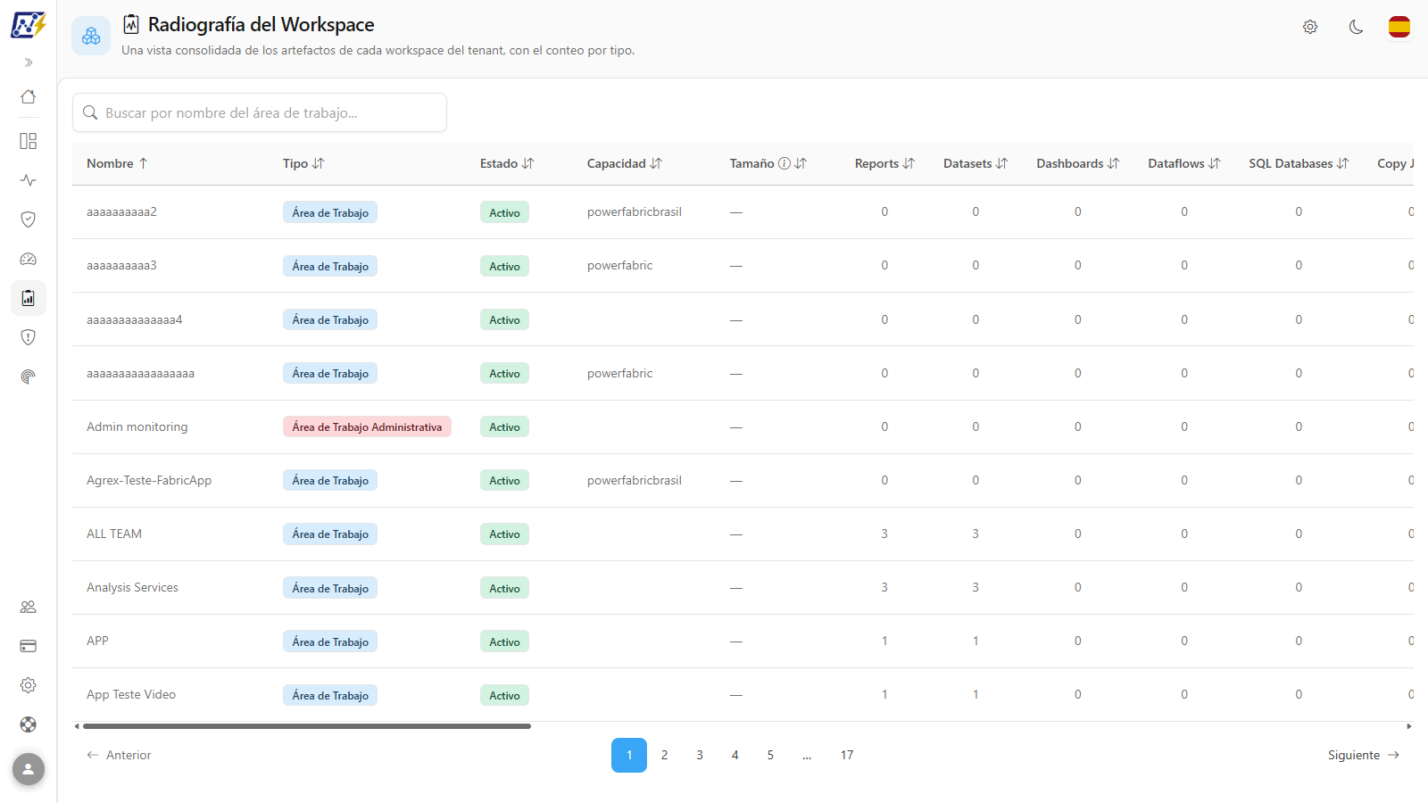
Task: Open the panels layout icon in sidebar
Action: point(29,141)
